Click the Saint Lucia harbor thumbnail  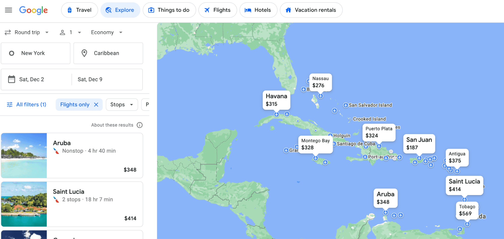(x=24, y=204)
